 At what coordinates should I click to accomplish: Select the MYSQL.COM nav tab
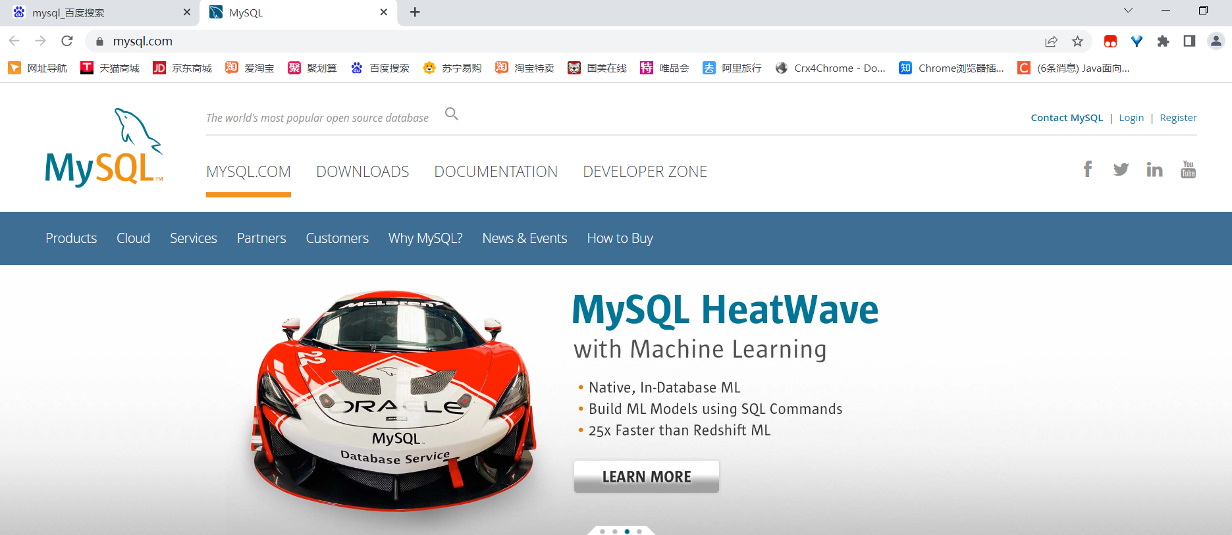coord(248,172)
